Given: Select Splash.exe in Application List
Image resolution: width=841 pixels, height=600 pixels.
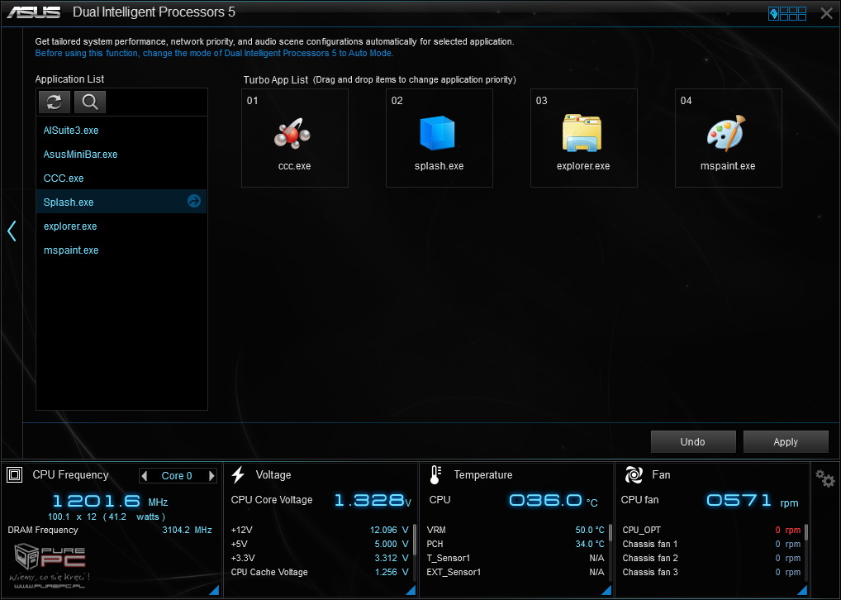Looking at the screenshot, I should coord(121,202).
